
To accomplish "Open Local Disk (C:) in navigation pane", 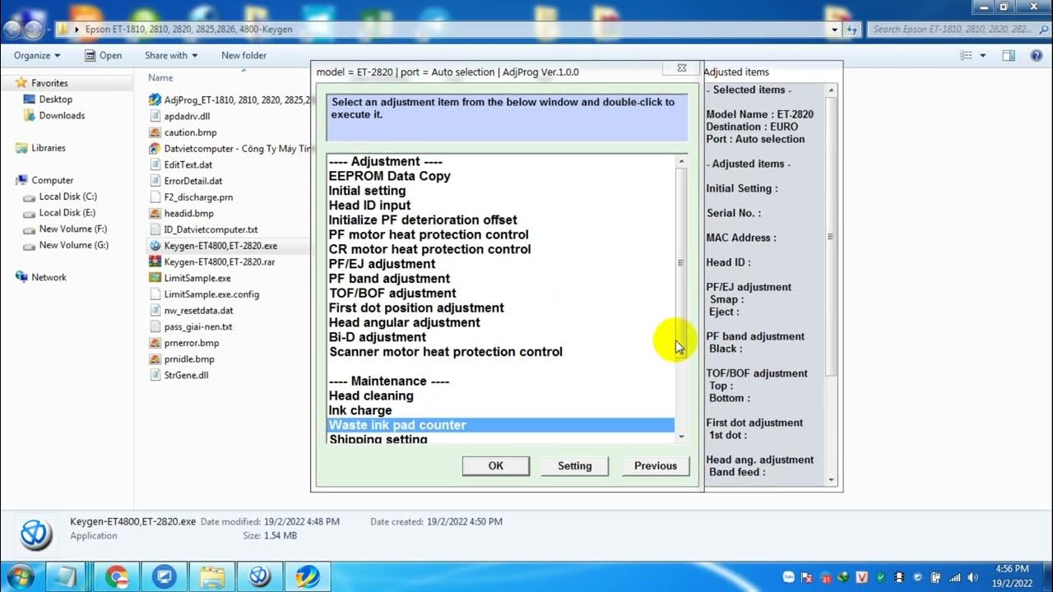I will pos(67,197).
